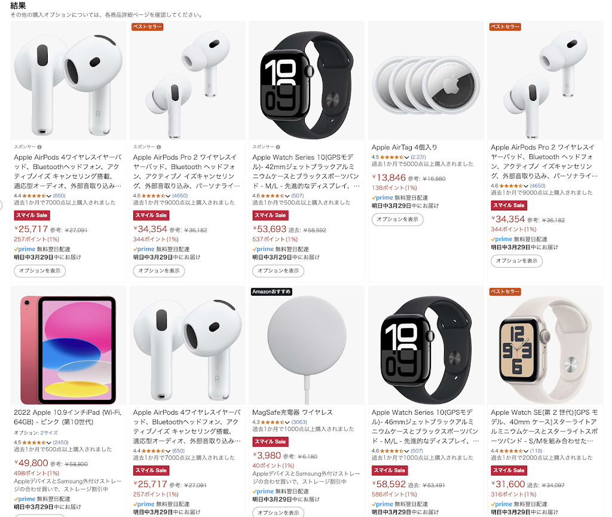Open the Apple AirTag 4個入り product title

404,147
